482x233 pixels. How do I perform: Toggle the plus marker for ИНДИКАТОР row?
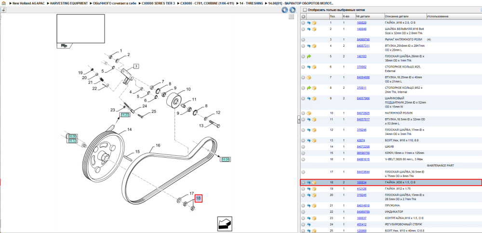point(303,212)
